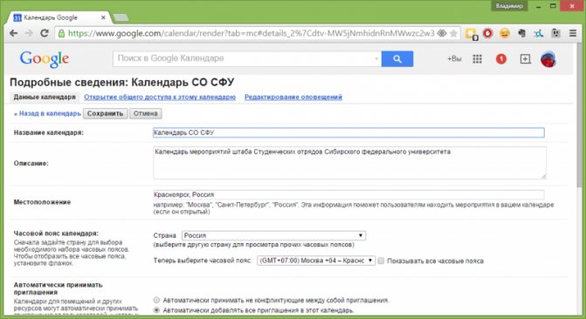Open the account profile avatar
This screenshot has height=319, width=586.
[548, 59]
